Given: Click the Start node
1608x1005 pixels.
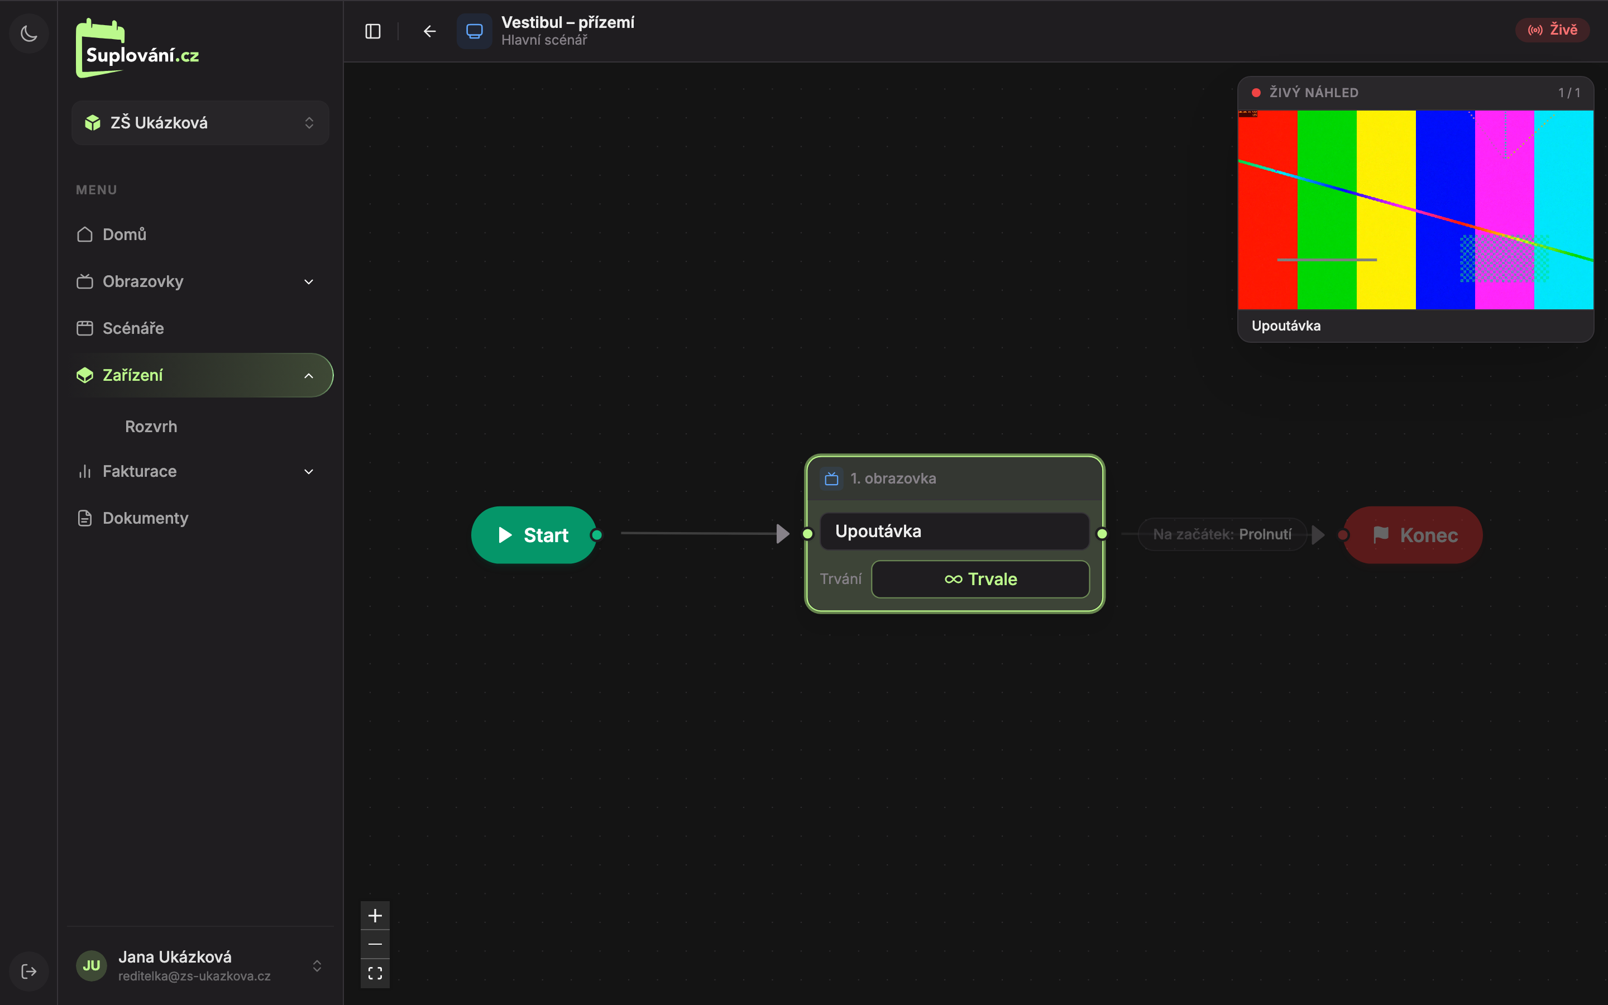Looking at the screenshot, I should tap(534, 534).
